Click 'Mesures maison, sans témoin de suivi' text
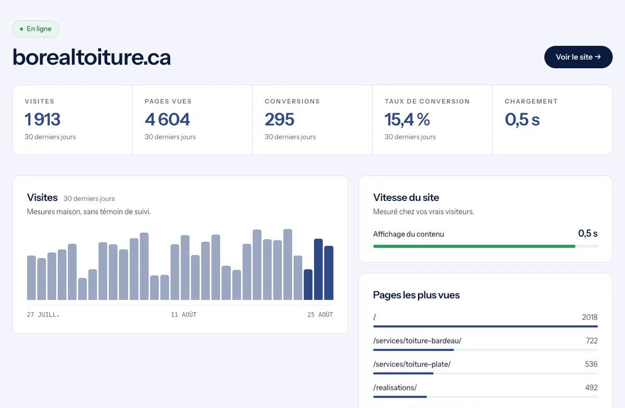This screenshot has width=625, height=408. point(89,212)
